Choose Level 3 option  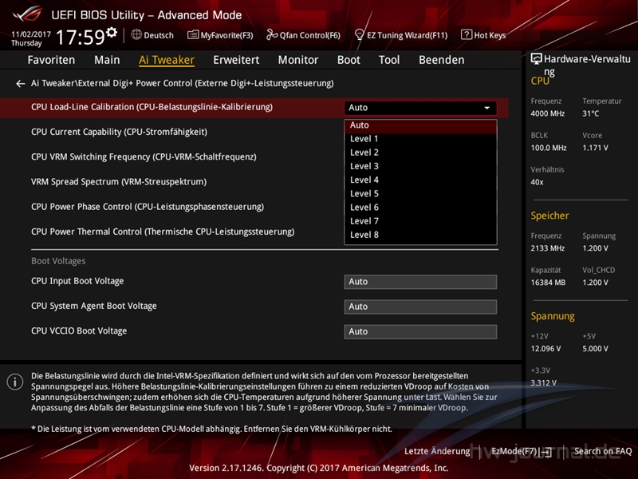[x=420, y=166]
